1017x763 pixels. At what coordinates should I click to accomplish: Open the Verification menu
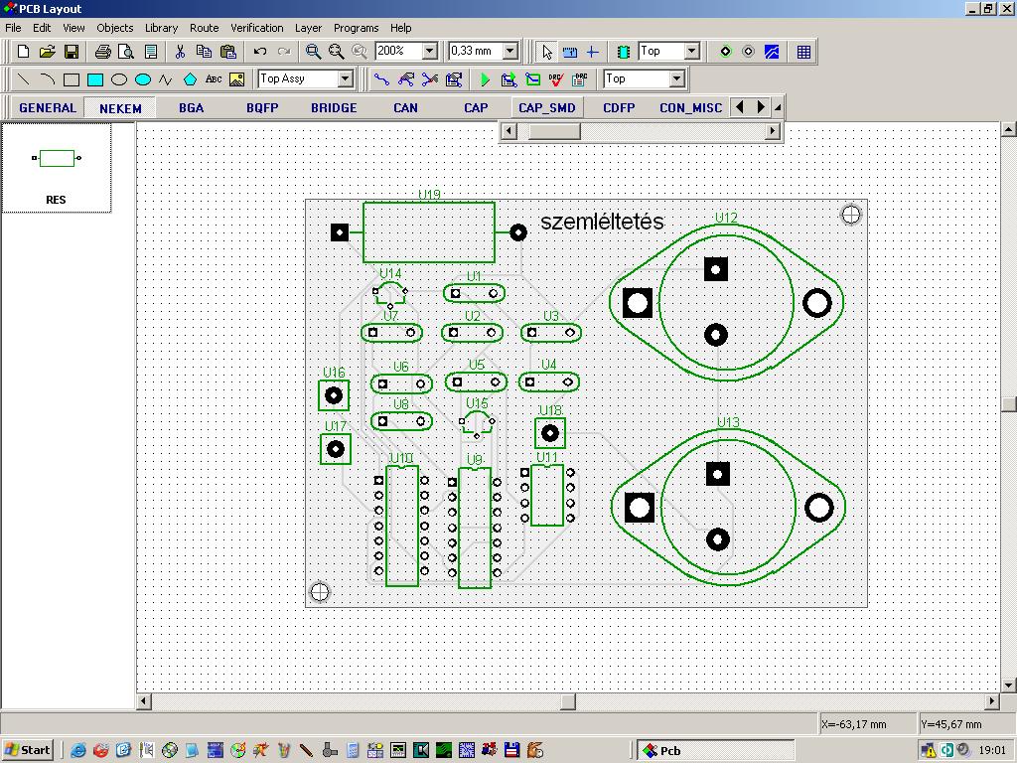tap(256, 28)
